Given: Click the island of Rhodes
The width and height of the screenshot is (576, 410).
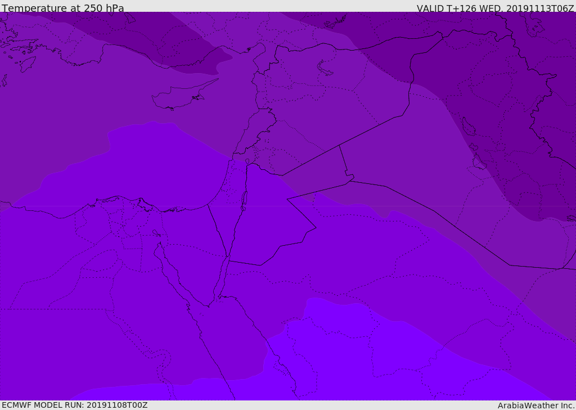Looking at the screenshot, I should coord(27,64).
